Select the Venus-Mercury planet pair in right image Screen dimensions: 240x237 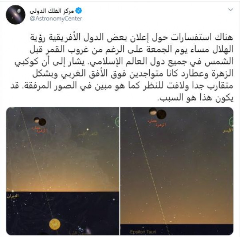point(158,113)
